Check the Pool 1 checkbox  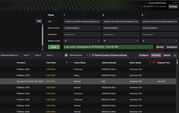tap(22, 55)
